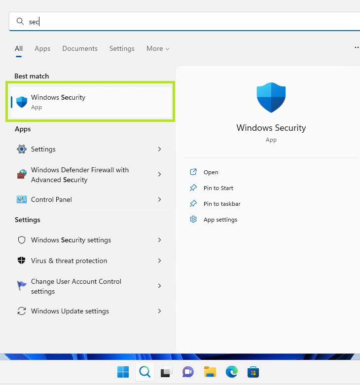Switch to the Apps tab
Viewport: 360px width, 385px height.
pos(42,48)
